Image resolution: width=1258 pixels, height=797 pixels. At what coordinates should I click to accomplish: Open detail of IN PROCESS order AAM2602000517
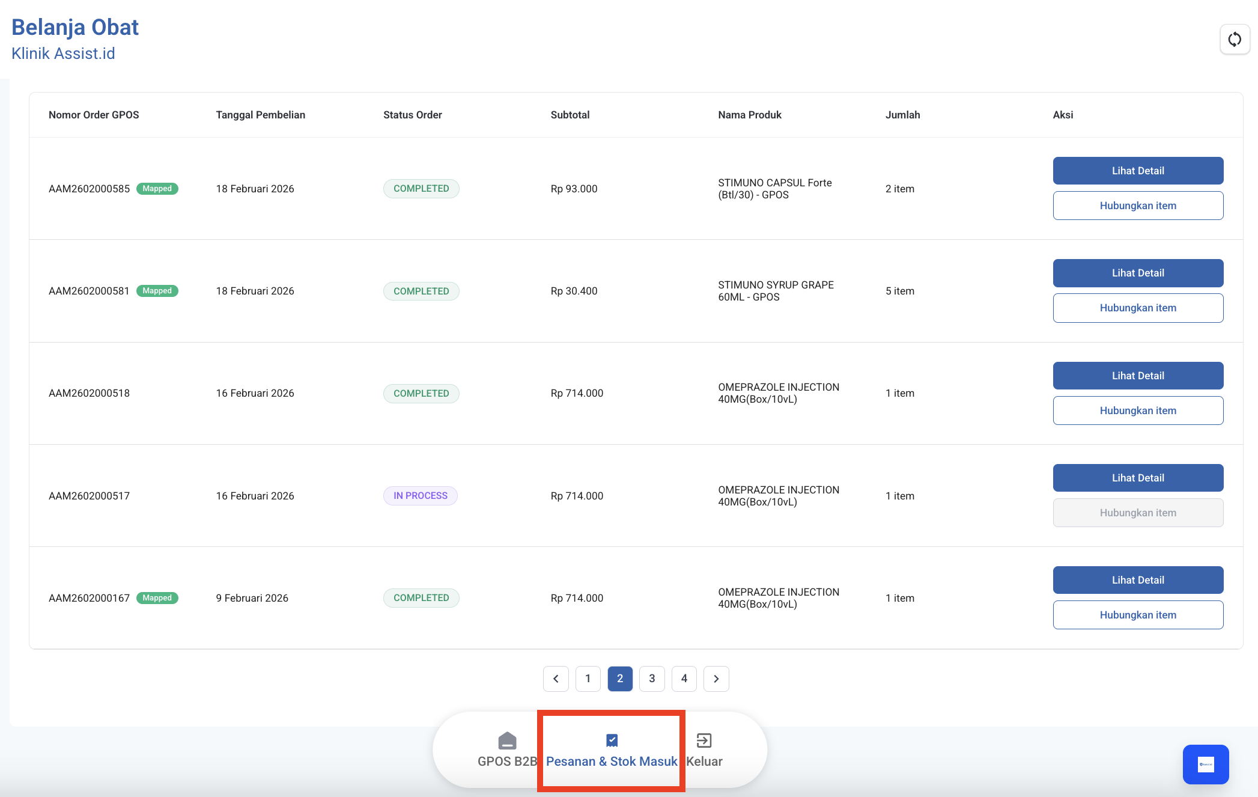coord(1137,478)
